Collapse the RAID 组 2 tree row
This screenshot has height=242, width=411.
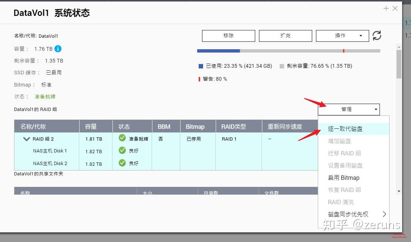[26, 139]
